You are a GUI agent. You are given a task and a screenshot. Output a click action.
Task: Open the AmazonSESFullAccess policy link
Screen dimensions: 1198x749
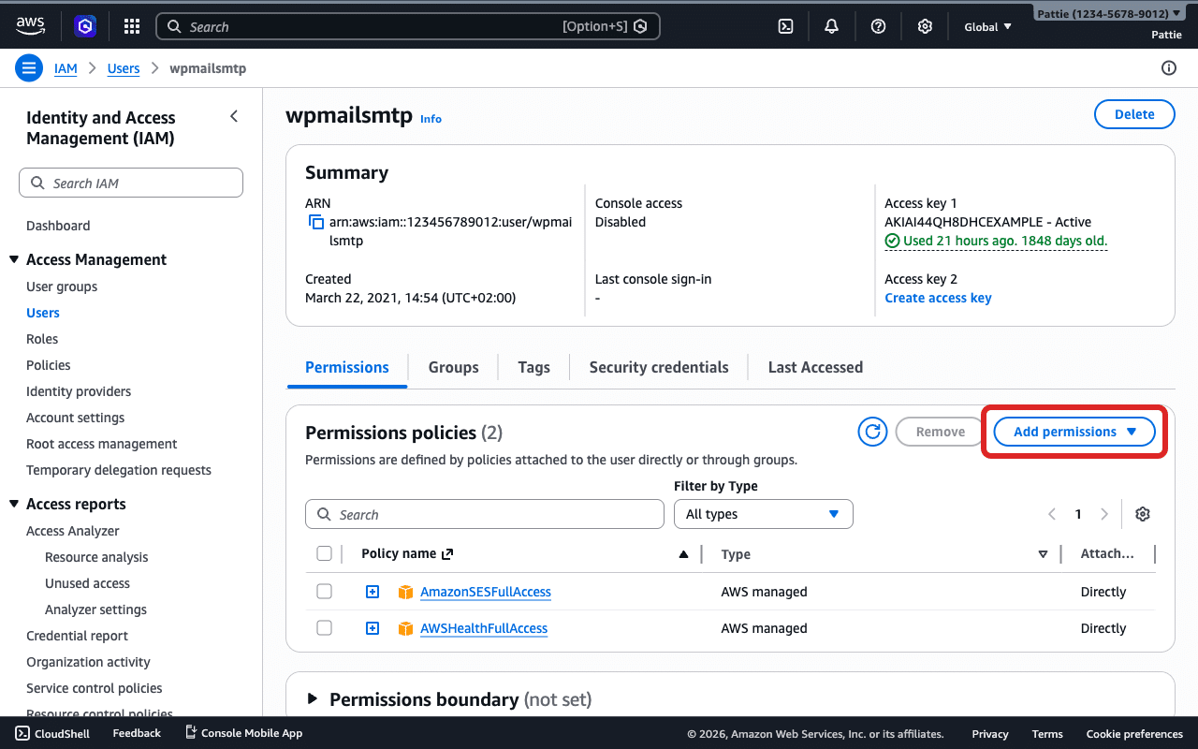pos(486,592)
